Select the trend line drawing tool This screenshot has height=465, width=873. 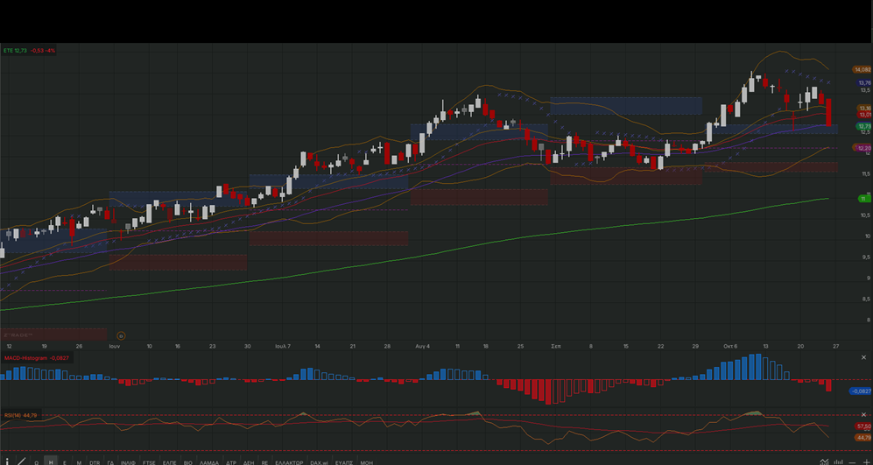tap(21, 461)
